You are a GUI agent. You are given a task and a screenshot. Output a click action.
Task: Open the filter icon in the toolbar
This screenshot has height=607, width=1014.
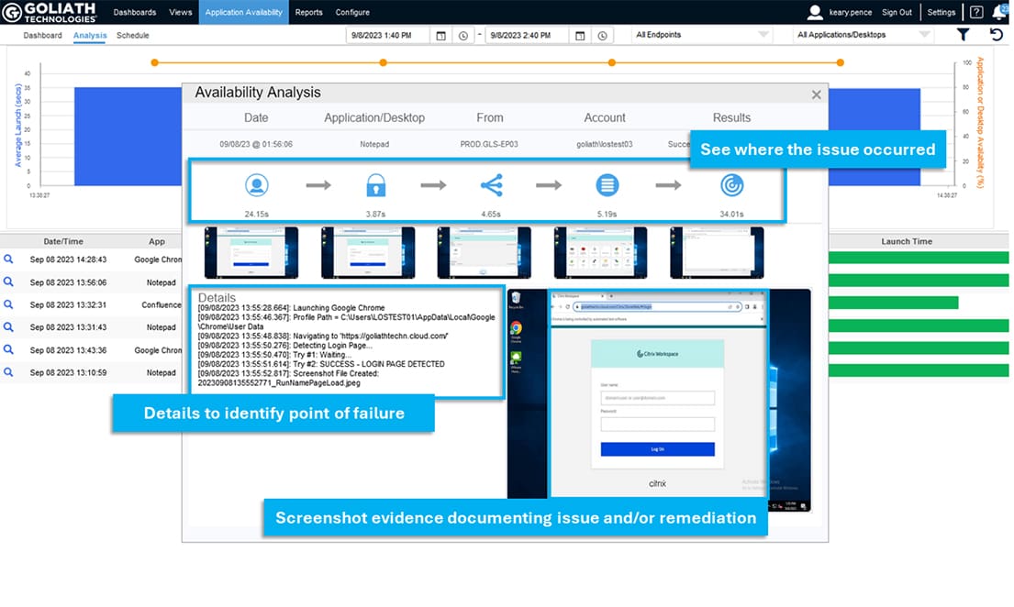[x=961, y=34]
